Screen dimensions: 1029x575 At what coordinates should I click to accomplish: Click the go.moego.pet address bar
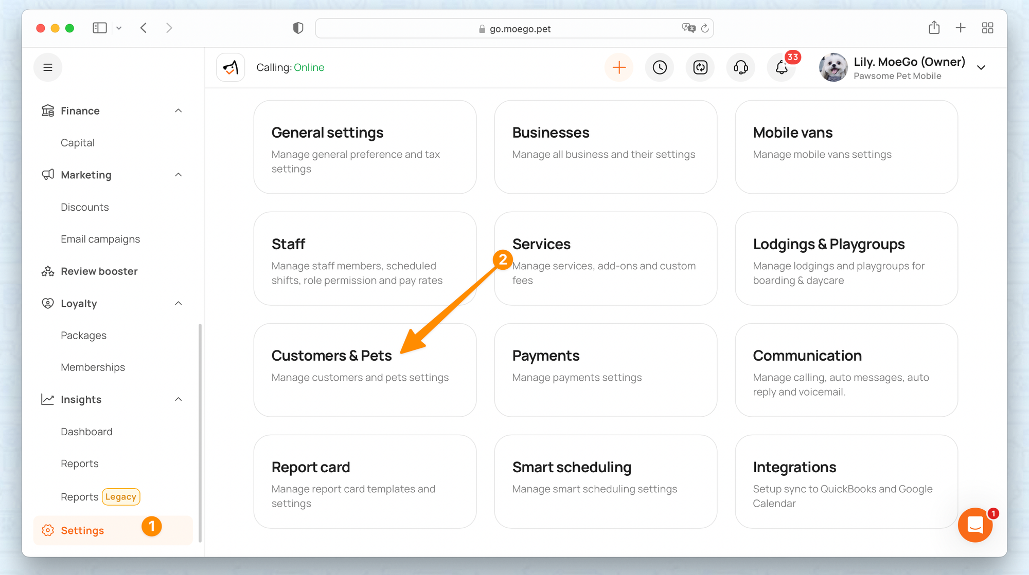520,29
